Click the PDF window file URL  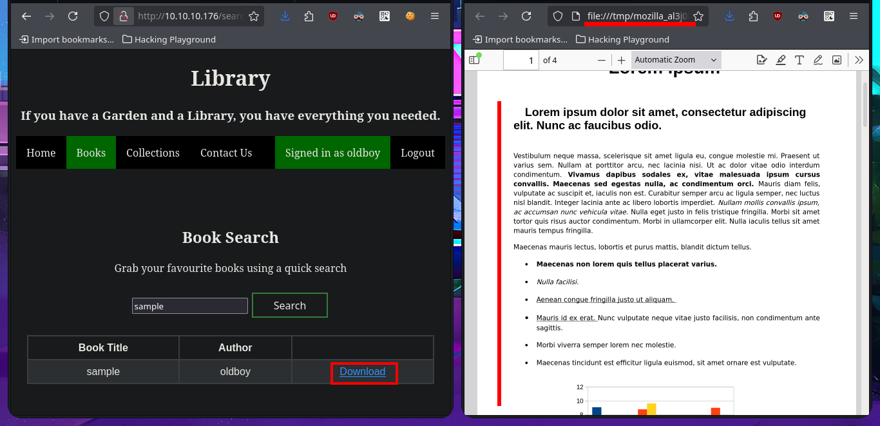(638, 16)
